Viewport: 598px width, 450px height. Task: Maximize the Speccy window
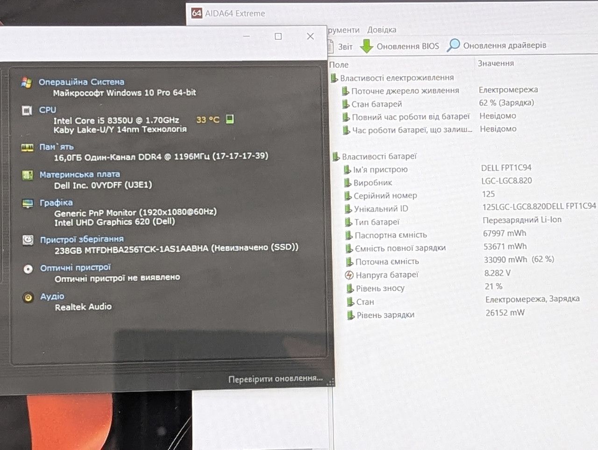point(278,36)
